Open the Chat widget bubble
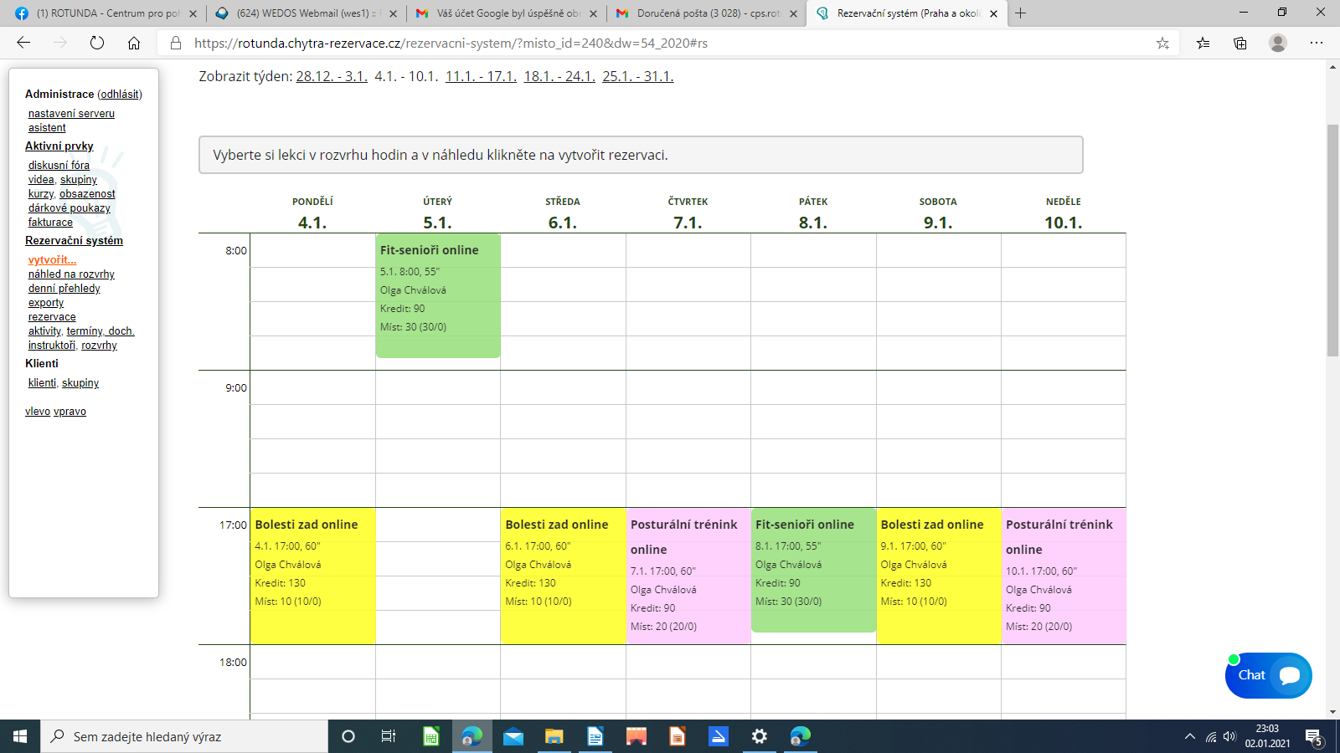The image size is (1340, 753). coord(1268,675)
